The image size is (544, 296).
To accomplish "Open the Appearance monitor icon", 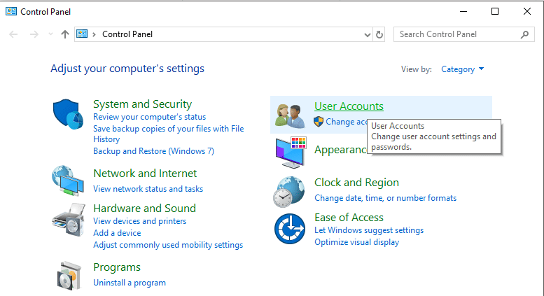I will click(x=291, y=153).
